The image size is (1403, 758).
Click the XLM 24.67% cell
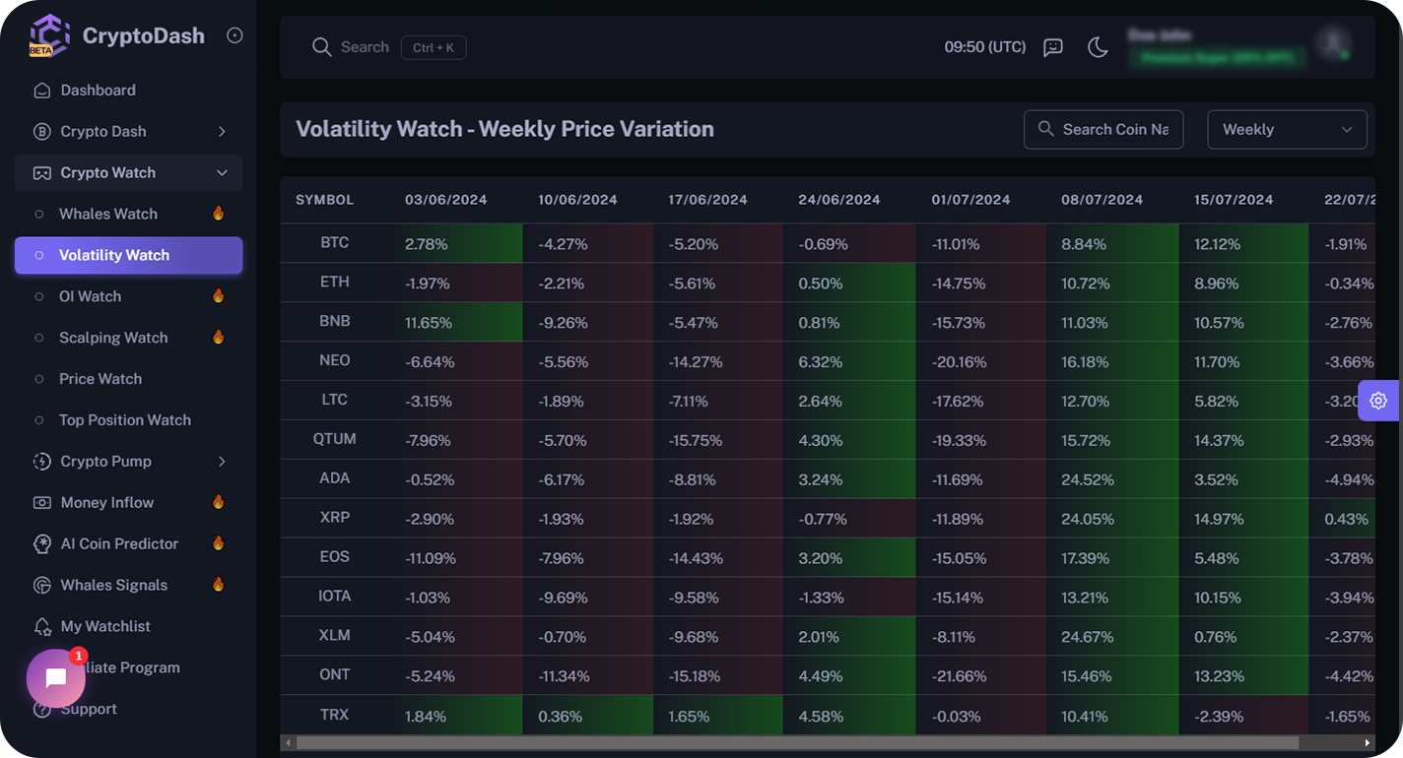pyautogui.click(x=1113, y=637)
